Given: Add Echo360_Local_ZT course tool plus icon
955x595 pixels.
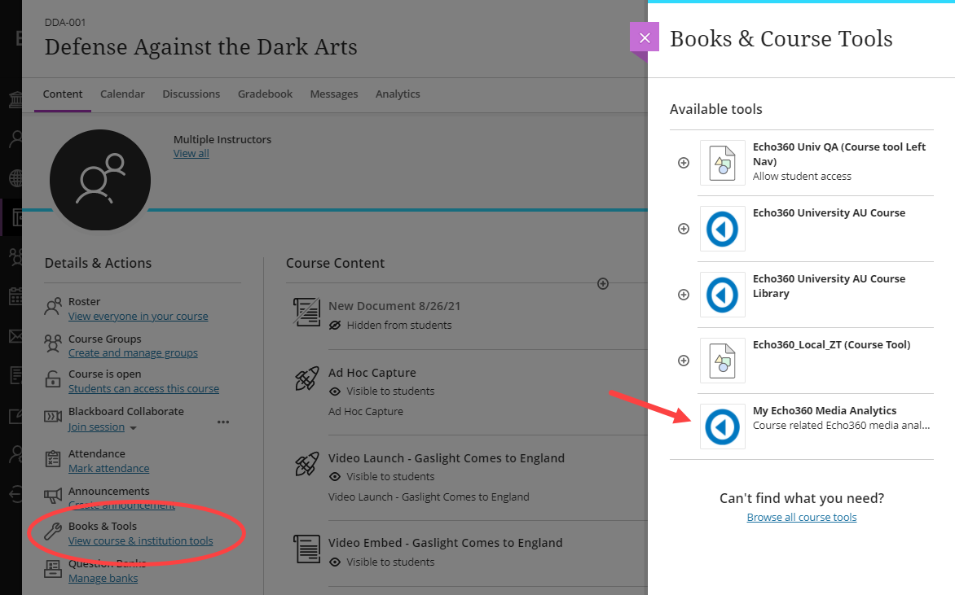Looking at the screenshot, I should (684, 361).
